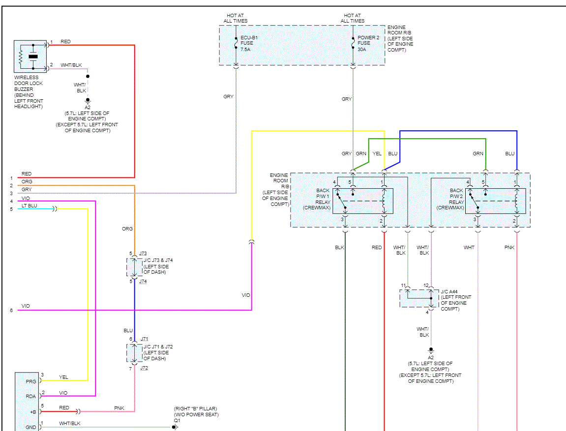Click the RED label at buzzer pin 1
Image resolution: width=566 pixels, height=431 pixels.
(66, 41)
